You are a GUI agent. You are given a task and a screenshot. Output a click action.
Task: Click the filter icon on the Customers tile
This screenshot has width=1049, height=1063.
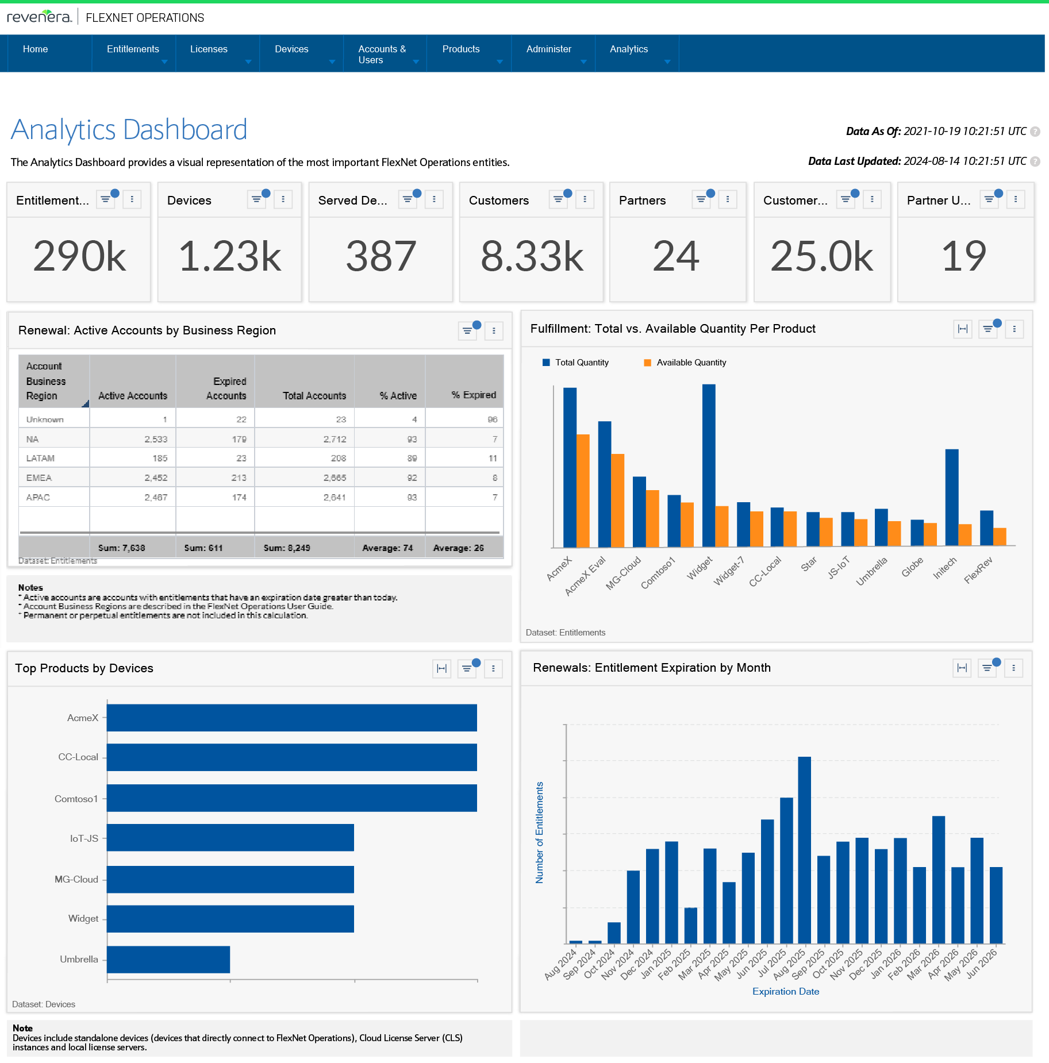tap(559, 199)
